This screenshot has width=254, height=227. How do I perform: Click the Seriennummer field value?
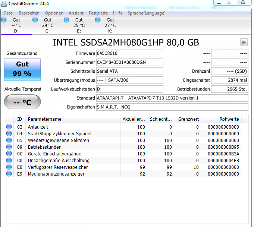pyautogui.click(x=129, y=62)
